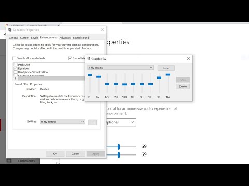Click the Apply button
The height and width of the screenshot is (186, 249).
95,154
